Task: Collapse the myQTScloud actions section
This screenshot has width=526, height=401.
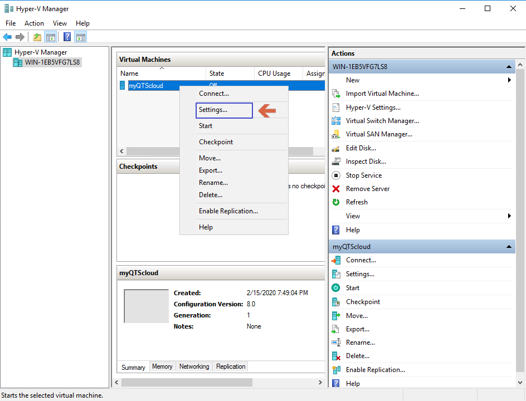Action: pos(509,247)
